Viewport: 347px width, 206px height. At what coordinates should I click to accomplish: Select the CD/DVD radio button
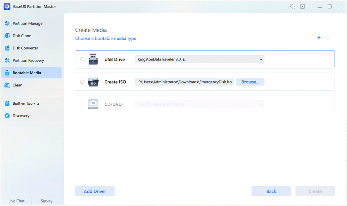coord(82,104)
